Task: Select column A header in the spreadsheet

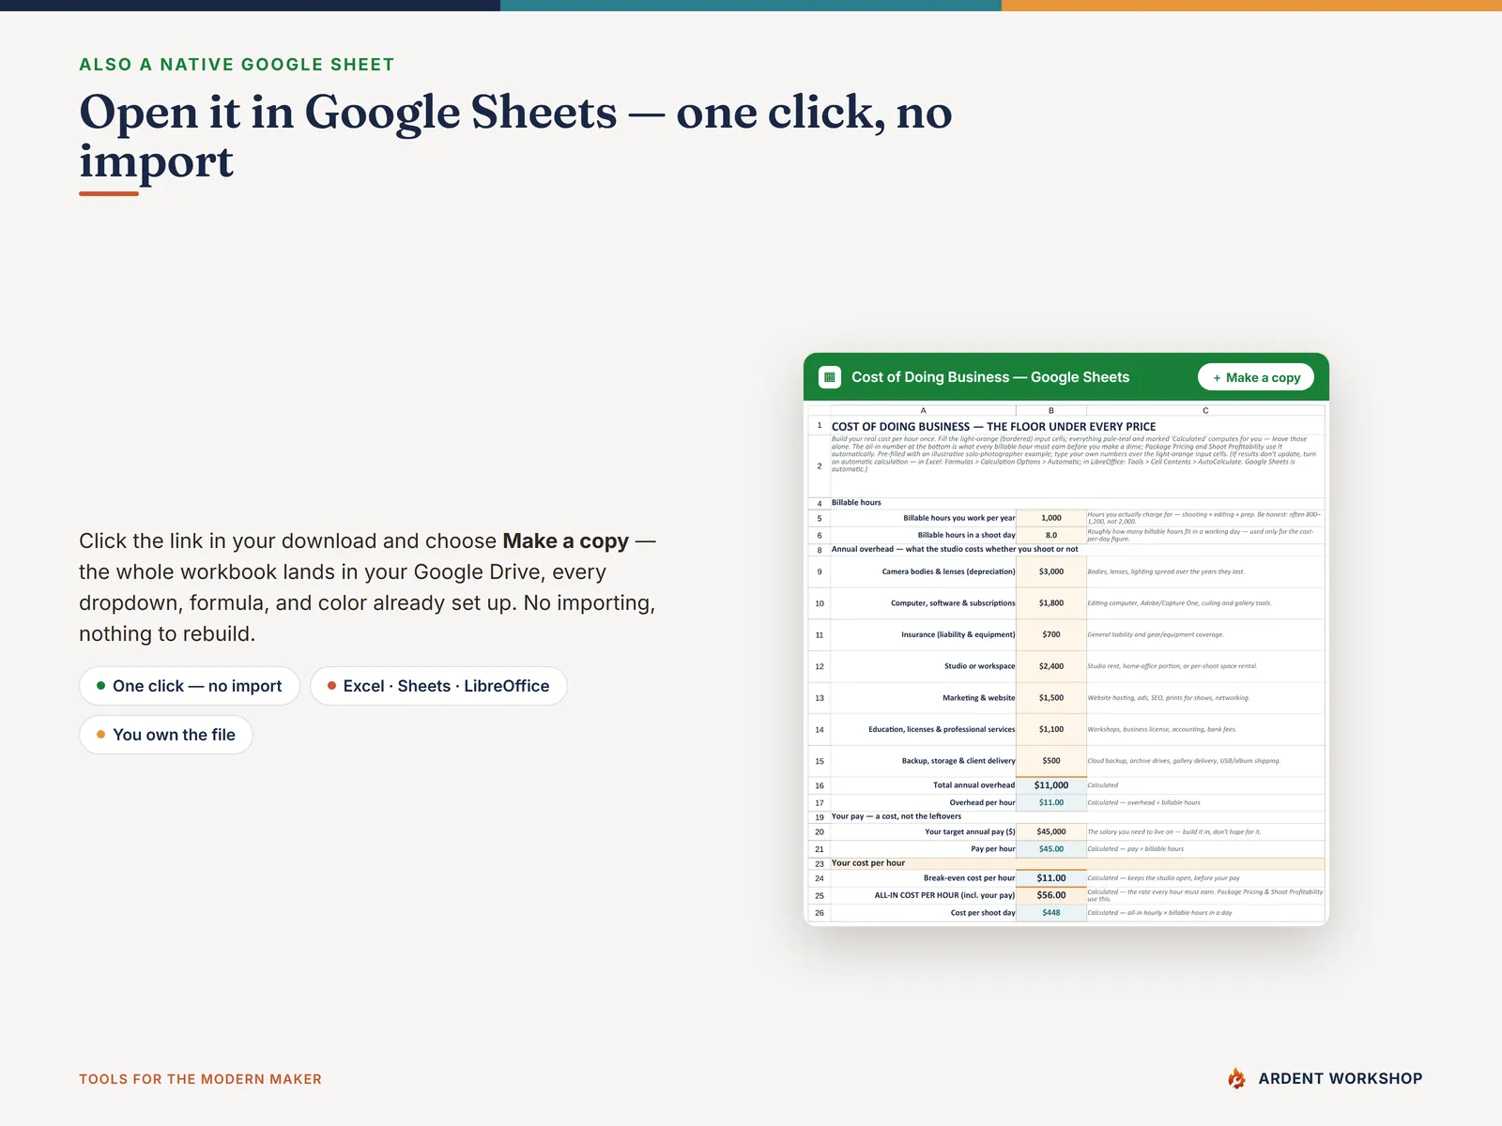Action: click(x=923, y=410)
